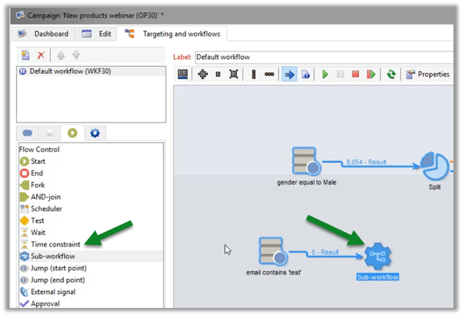Create a new workflow with the page icon
Screen dimensions: 463x316
(x=25, y=55)
